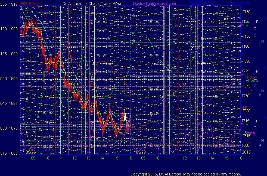Viewport: 267px width, 176px height.
Task: Click the magenta XTIDE legend label
Action: coord(250,134)
